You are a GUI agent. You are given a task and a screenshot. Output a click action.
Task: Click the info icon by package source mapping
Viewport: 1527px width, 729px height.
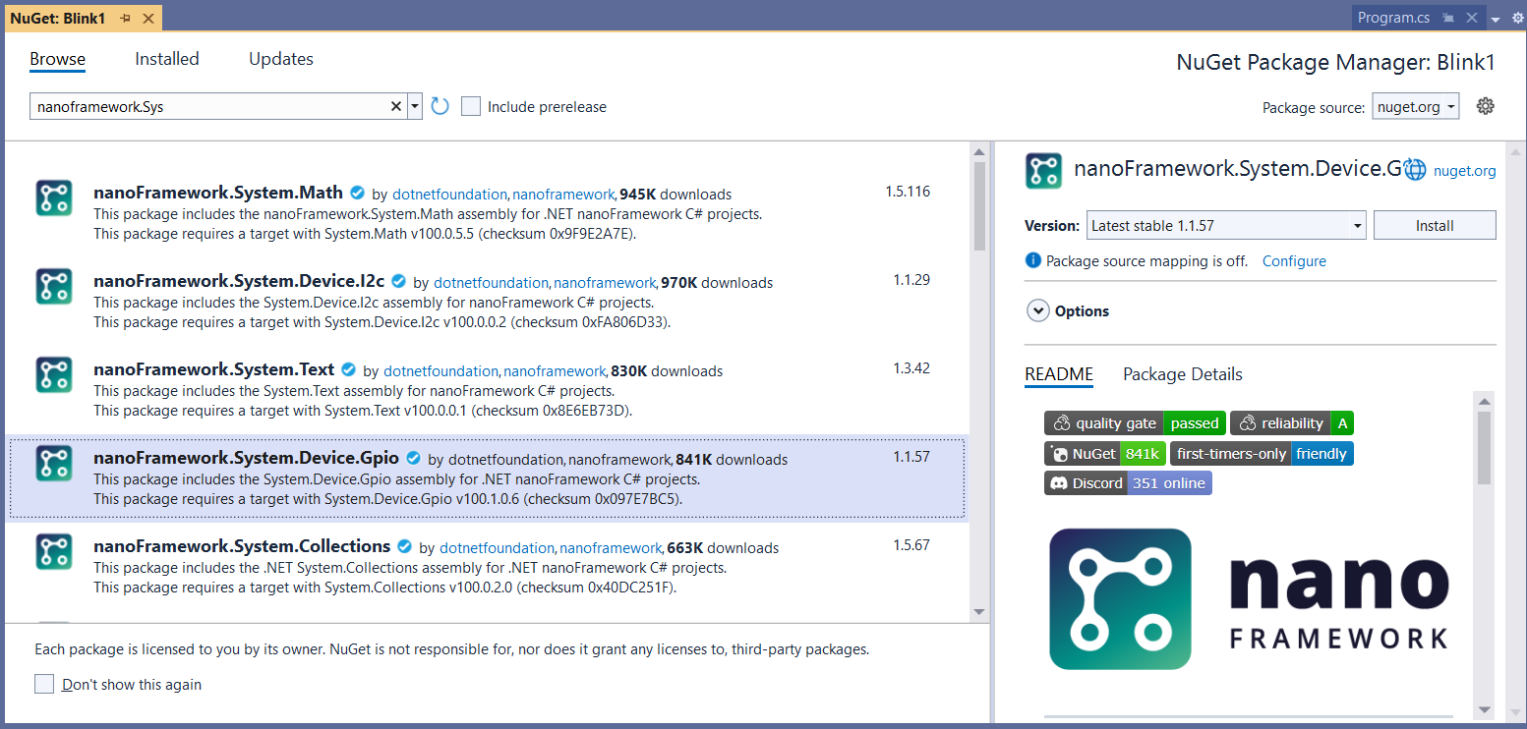[x=1032, y=261]
